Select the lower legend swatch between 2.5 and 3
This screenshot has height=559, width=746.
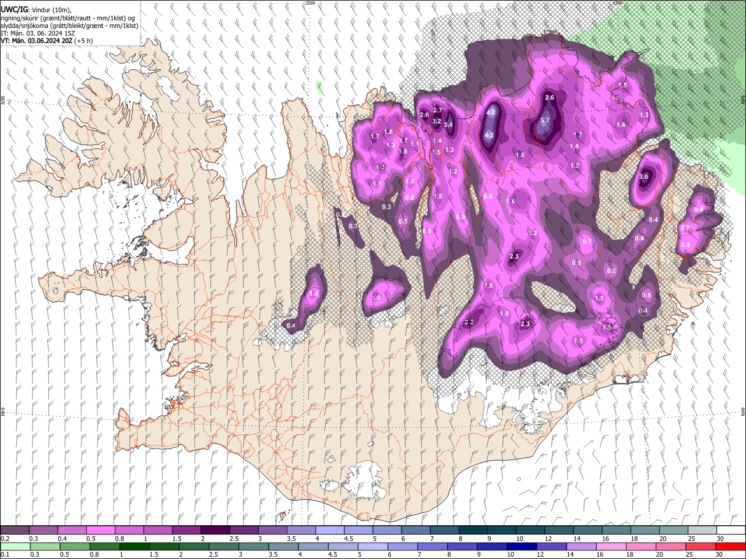click(223, 546)
